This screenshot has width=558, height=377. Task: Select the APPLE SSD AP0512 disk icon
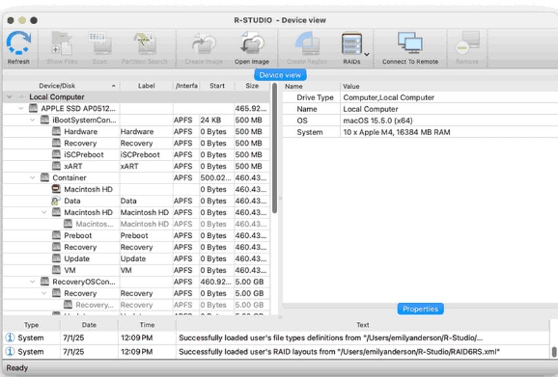33,108
